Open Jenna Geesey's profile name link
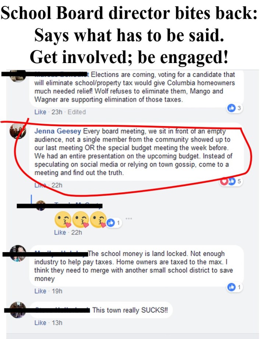Screen dimensions: 266x339 pyautogui.click(x=58, y=131)
